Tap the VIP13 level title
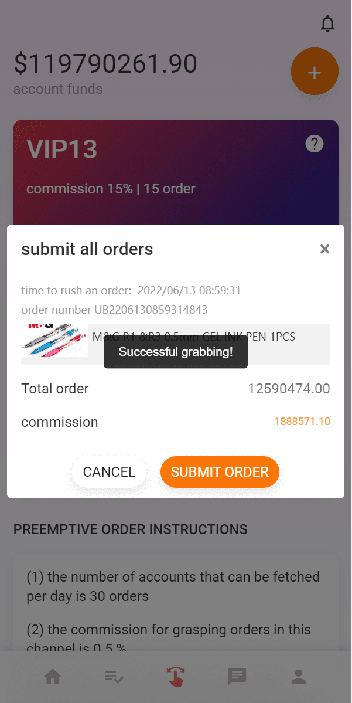The height and width of the screenshot is (703, 352). [x=62, y=150]
